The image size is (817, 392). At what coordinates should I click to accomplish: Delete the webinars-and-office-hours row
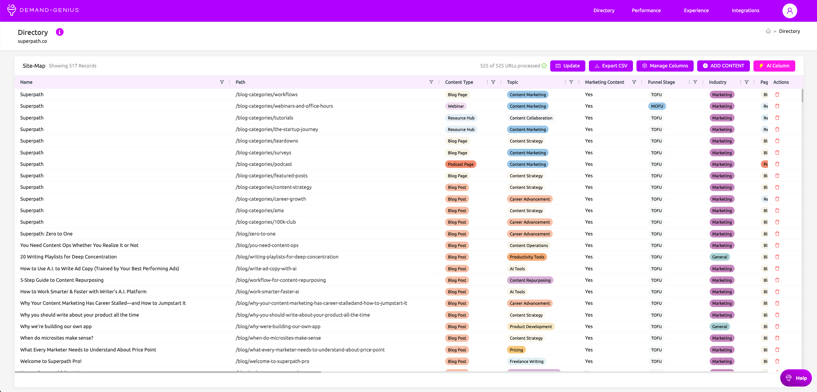tap(777, 106)
